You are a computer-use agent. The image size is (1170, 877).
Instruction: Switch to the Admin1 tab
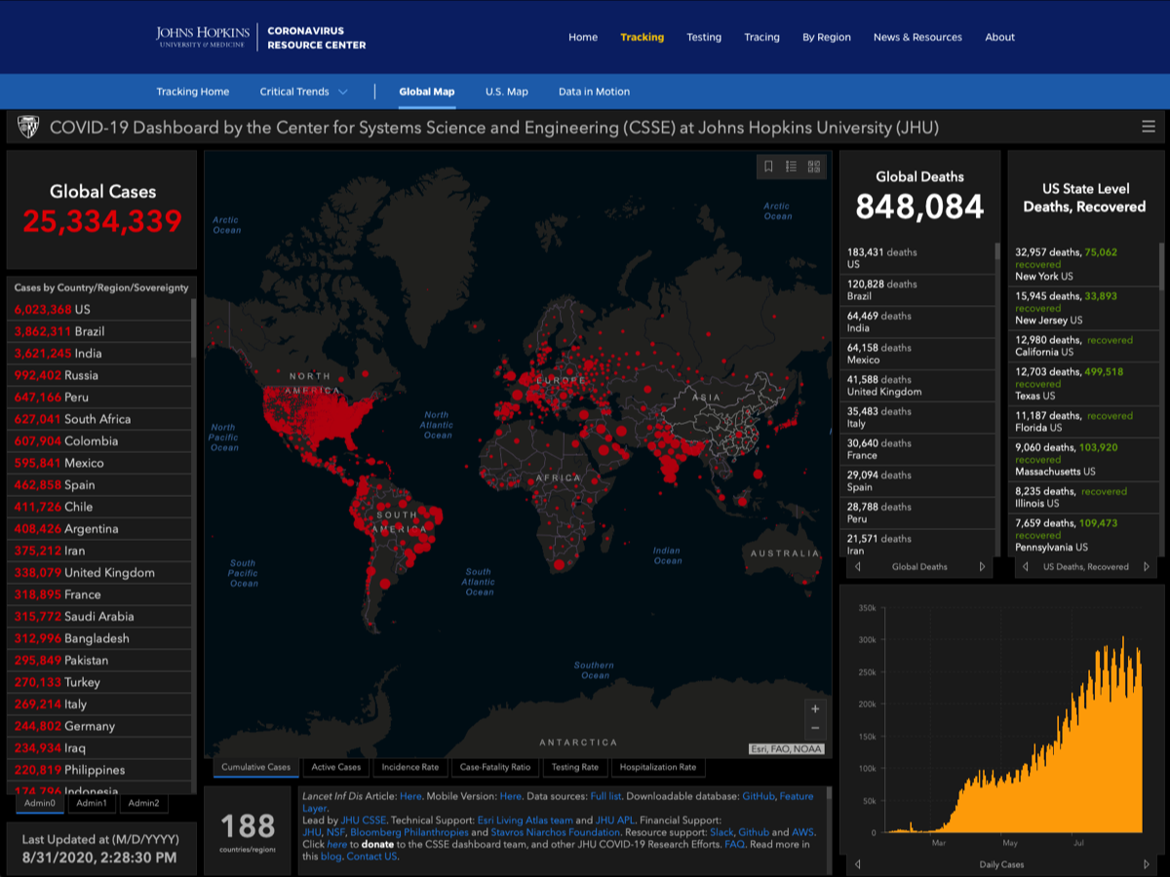pos(92,803)
